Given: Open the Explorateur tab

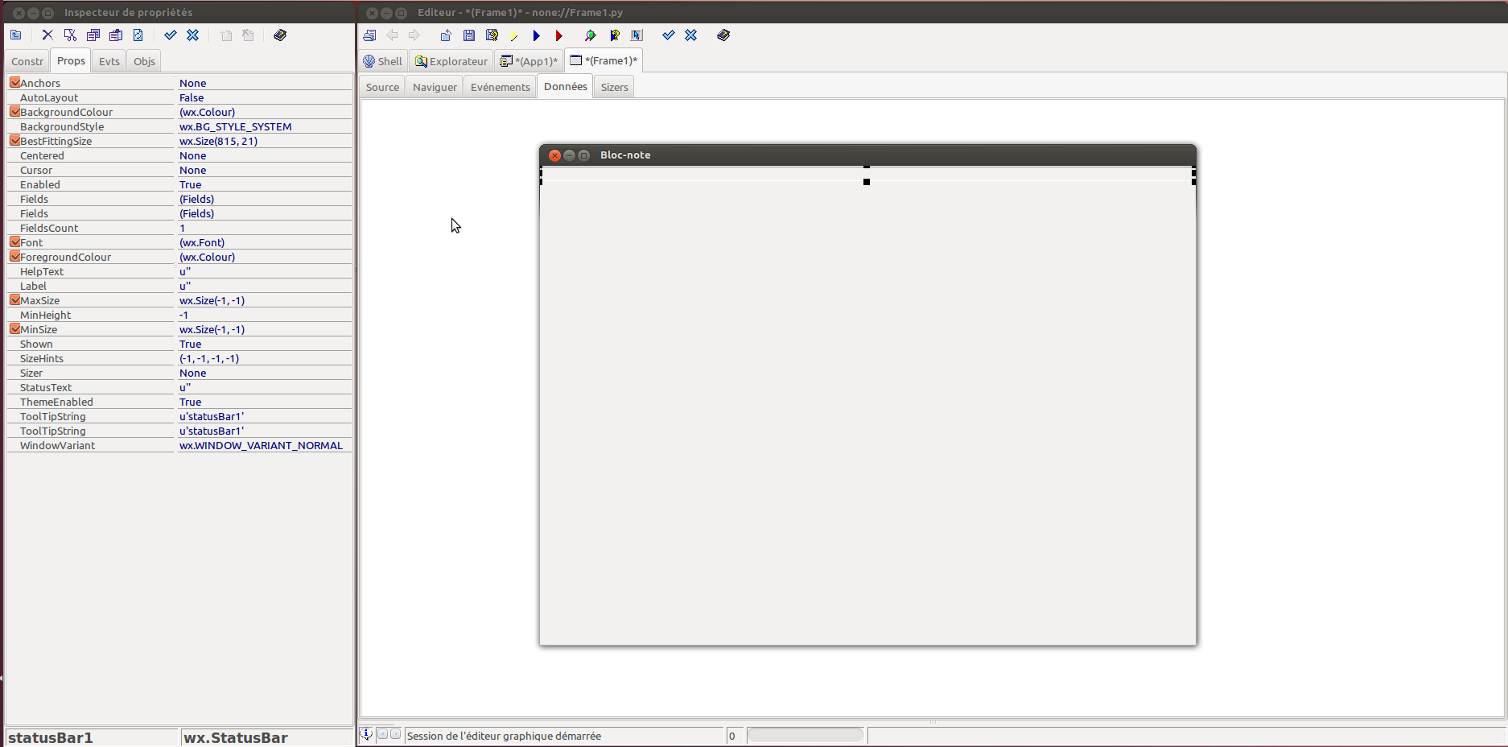Looking at the screenshot, I should [451, 61].
